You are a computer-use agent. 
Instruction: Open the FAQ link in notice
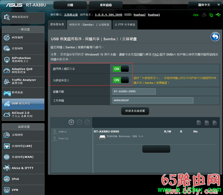[x=155, y=54]
